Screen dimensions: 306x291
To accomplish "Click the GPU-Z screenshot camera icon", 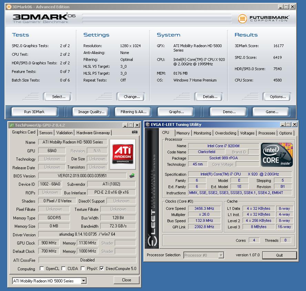I will (135, 132).
